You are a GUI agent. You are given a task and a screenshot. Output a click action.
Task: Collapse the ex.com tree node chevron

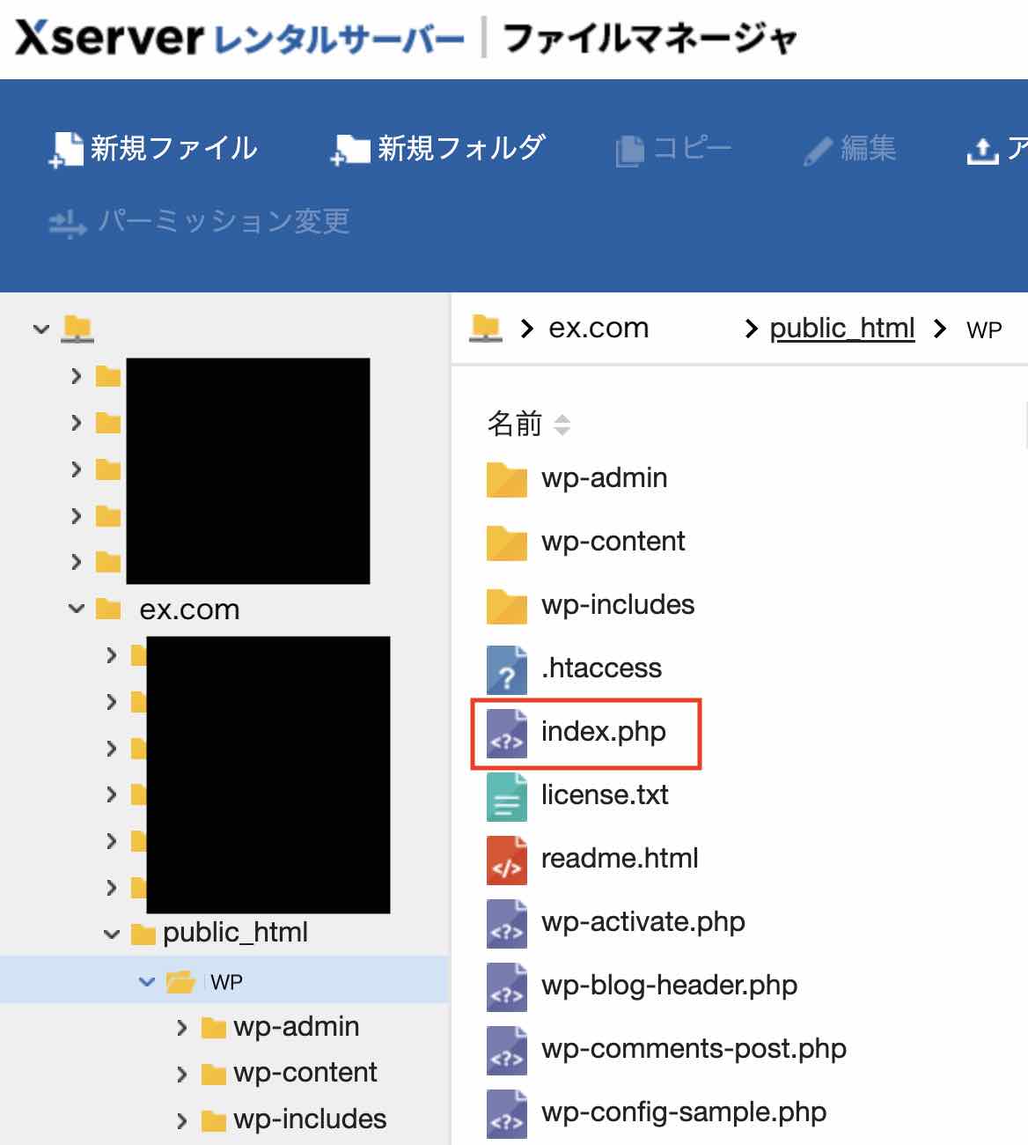tap(77, 609)
